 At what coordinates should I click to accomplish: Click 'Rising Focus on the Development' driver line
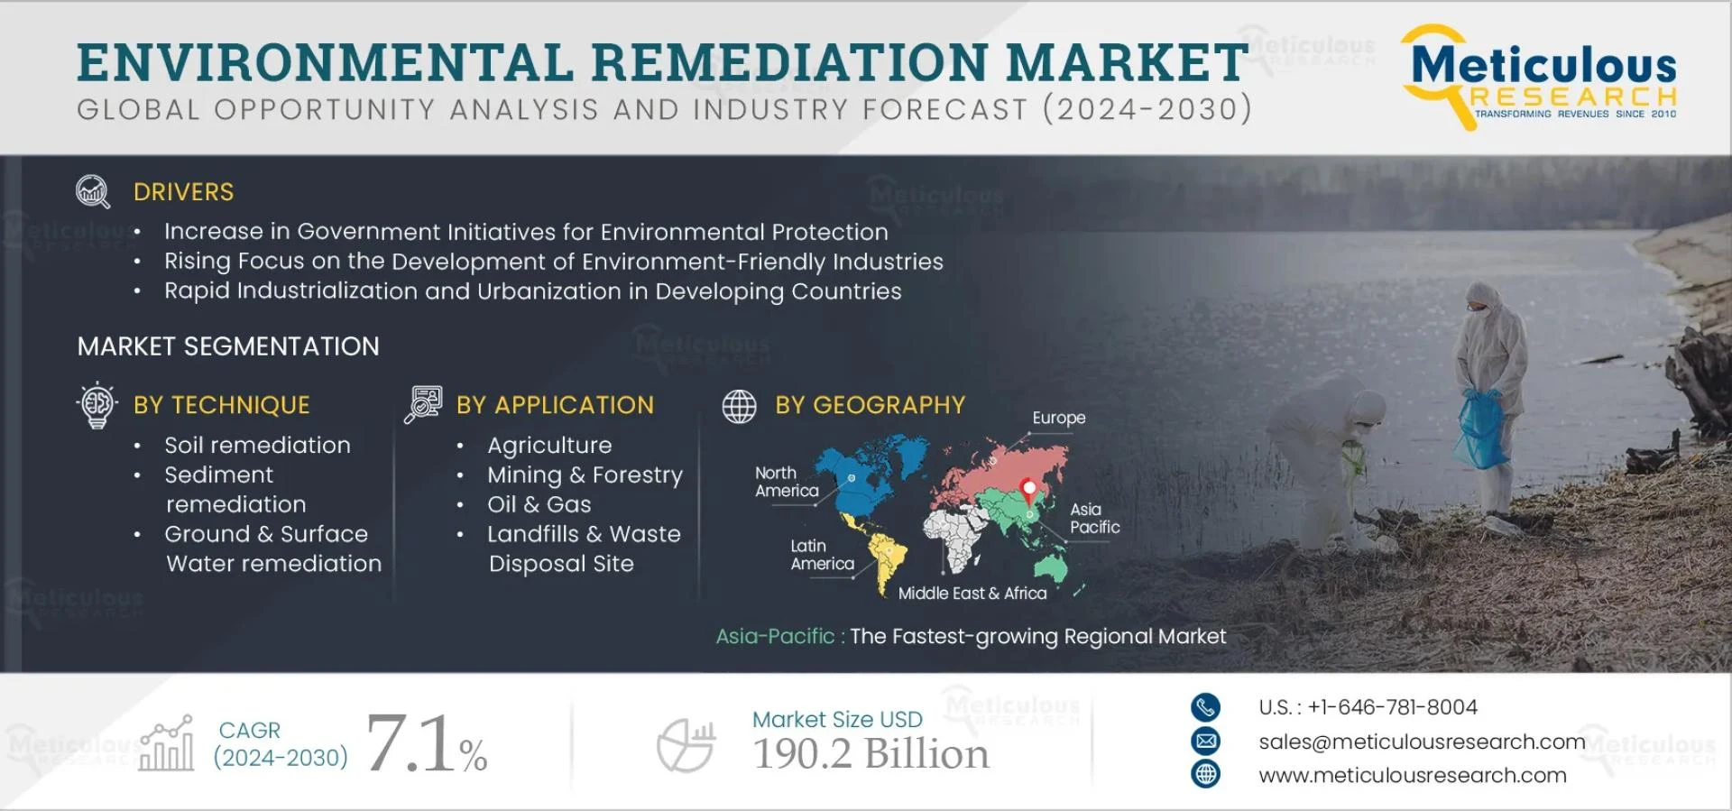click(x=554, y=262)
